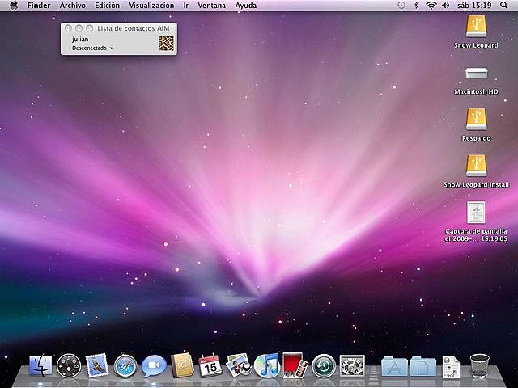Screen dimensions: 518x388
Task: Open the Mail stamp icon in Dock
Action: [x=97, y=365]
